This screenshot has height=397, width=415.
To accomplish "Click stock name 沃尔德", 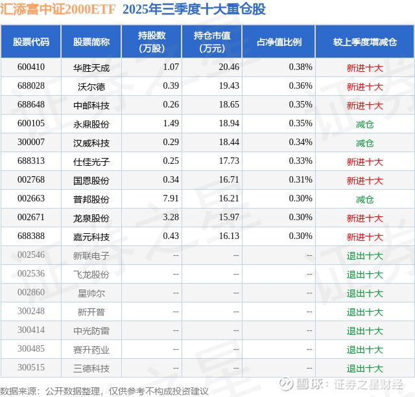I will point(91,87).
